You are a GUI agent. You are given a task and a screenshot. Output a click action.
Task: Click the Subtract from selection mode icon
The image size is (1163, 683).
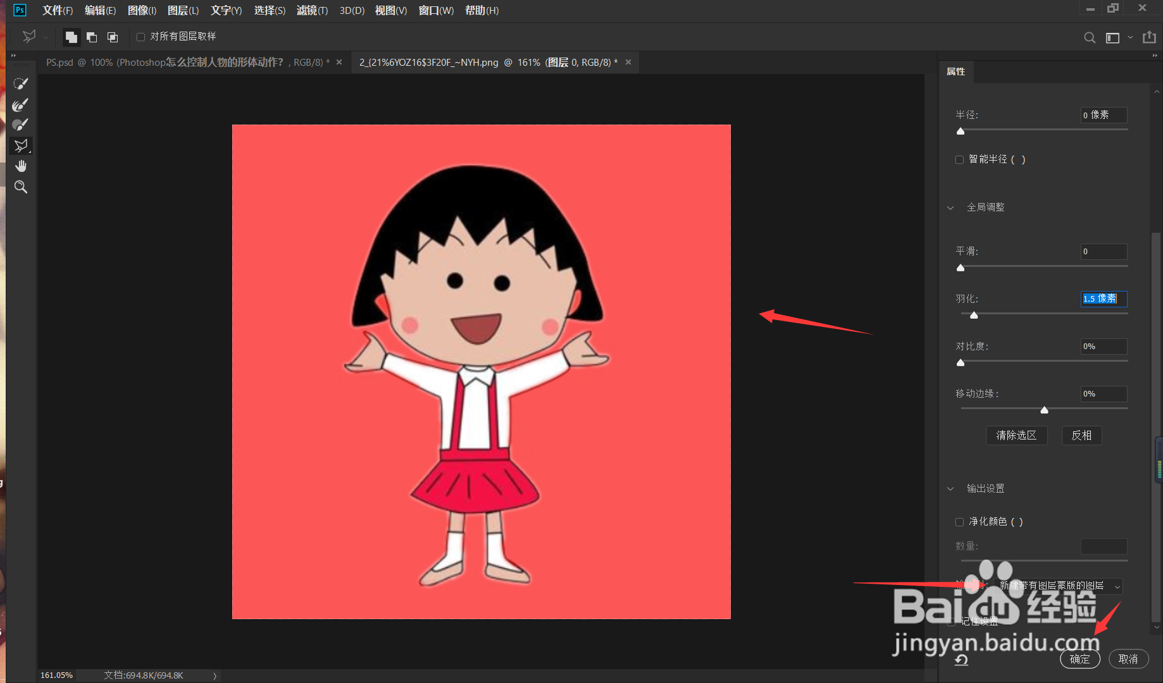click(x=92, y=37)
